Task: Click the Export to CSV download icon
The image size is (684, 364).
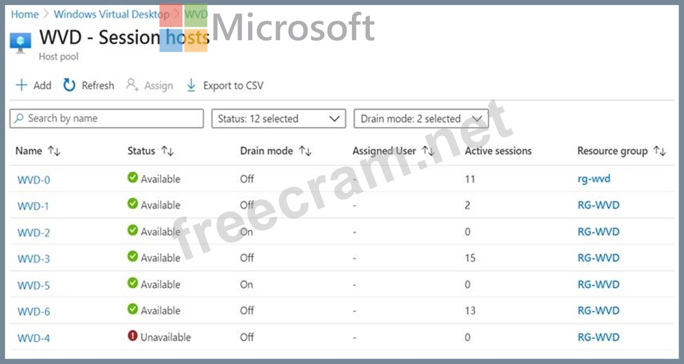Action: pos(191,85)
